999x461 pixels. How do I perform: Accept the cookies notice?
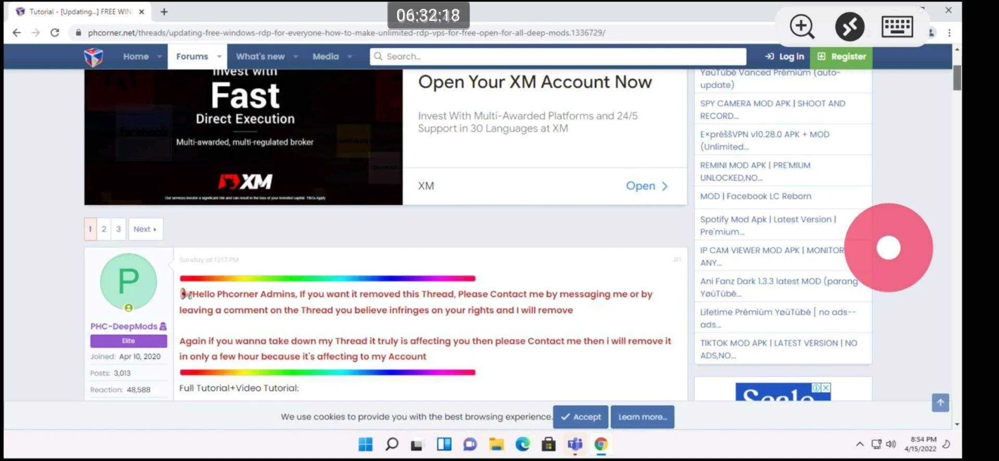point(581,417)
